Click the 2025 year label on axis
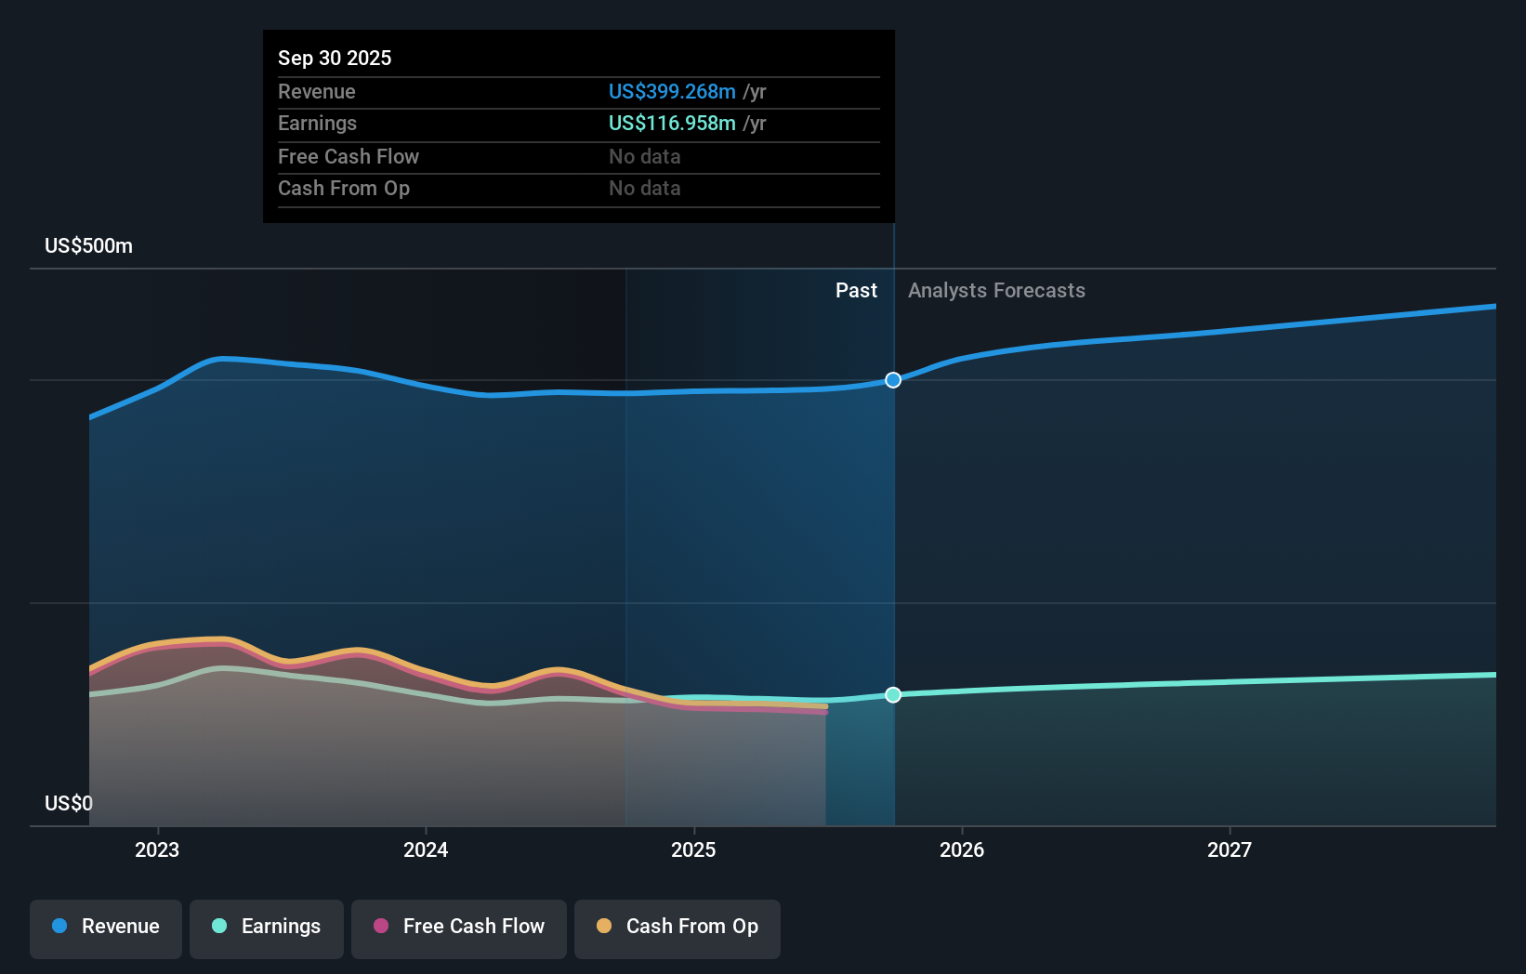Viewport: 1526px width, 974px height. pyautogui.click(x=694, y=849)
